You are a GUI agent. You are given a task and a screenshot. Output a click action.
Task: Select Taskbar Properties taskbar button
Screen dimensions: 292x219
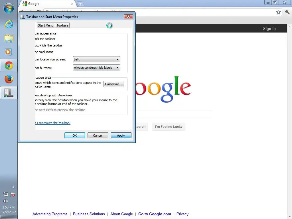pos(9,93)
